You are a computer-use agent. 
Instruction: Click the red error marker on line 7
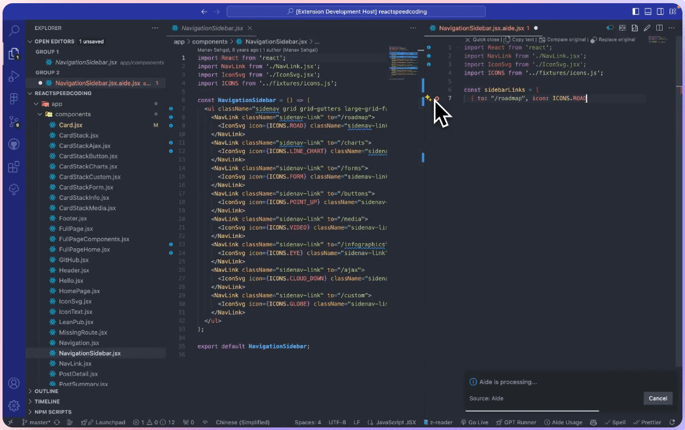coord(436,98)
